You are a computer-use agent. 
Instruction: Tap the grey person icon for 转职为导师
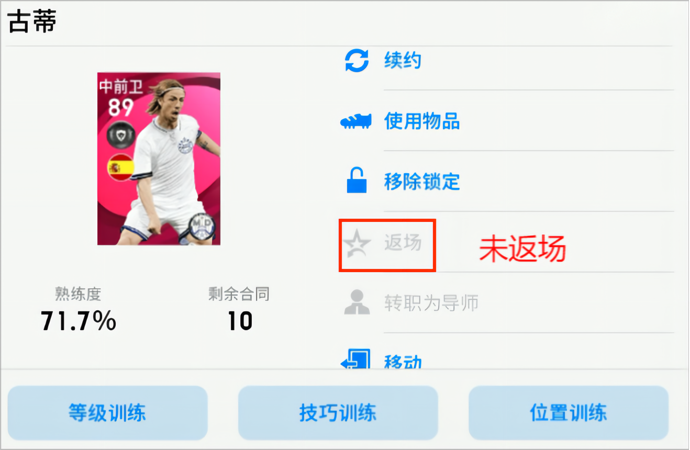(357, 302)
